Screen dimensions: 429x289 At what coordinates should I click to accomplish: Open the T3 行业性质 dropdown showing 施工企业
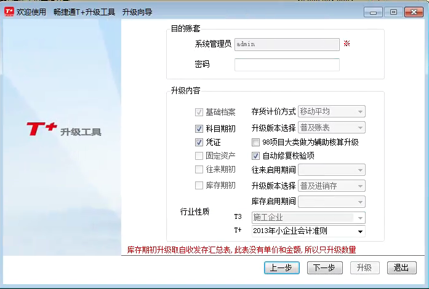coord(308,218)
